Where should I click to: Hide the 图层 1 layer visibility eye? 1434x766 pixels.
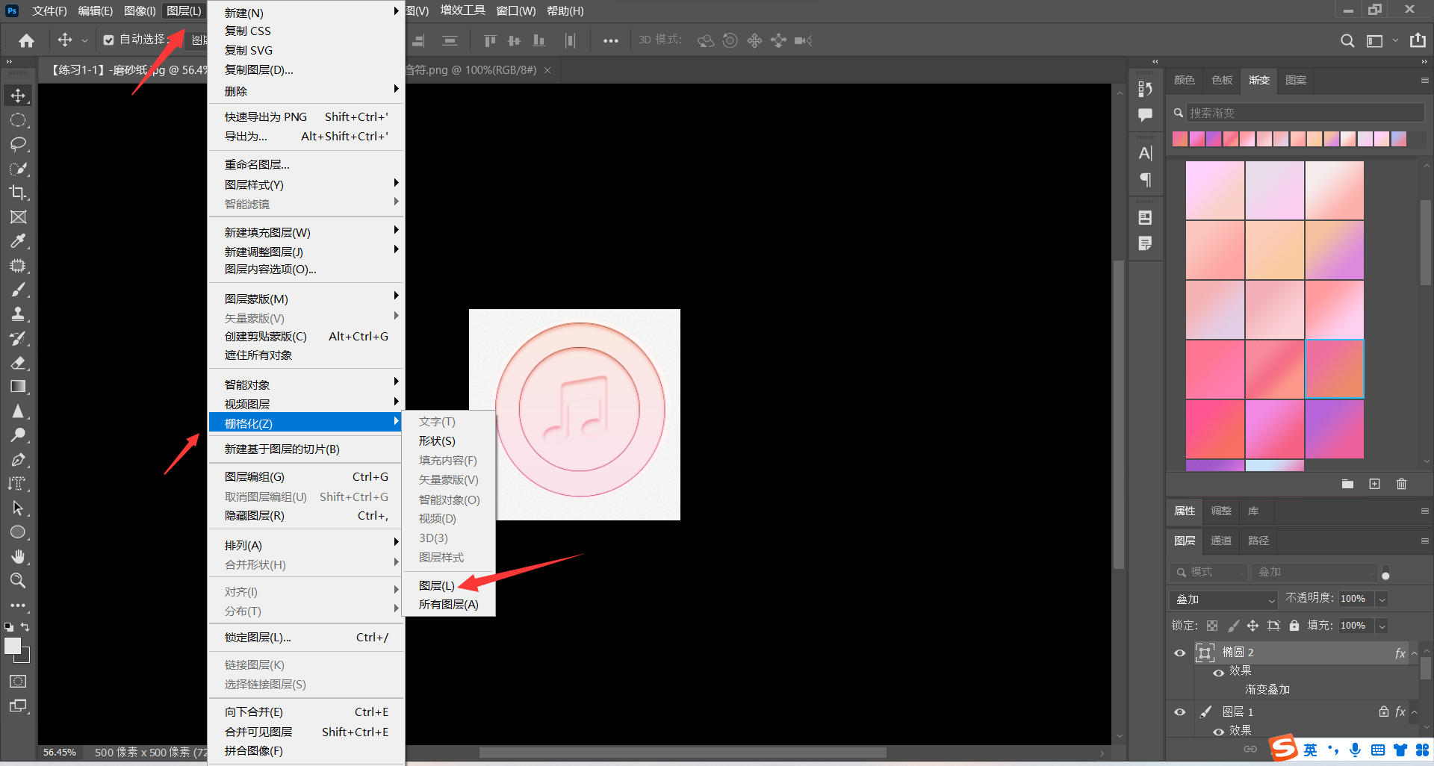point(1180,712)
